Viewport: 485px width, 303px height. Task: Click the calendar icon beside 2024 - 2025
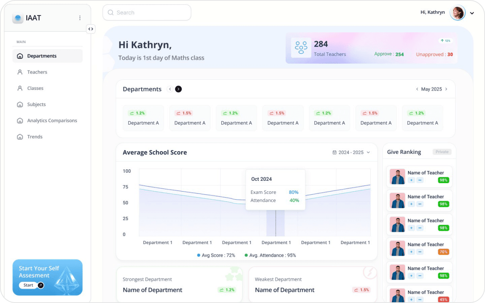click(x=334, y=153)
